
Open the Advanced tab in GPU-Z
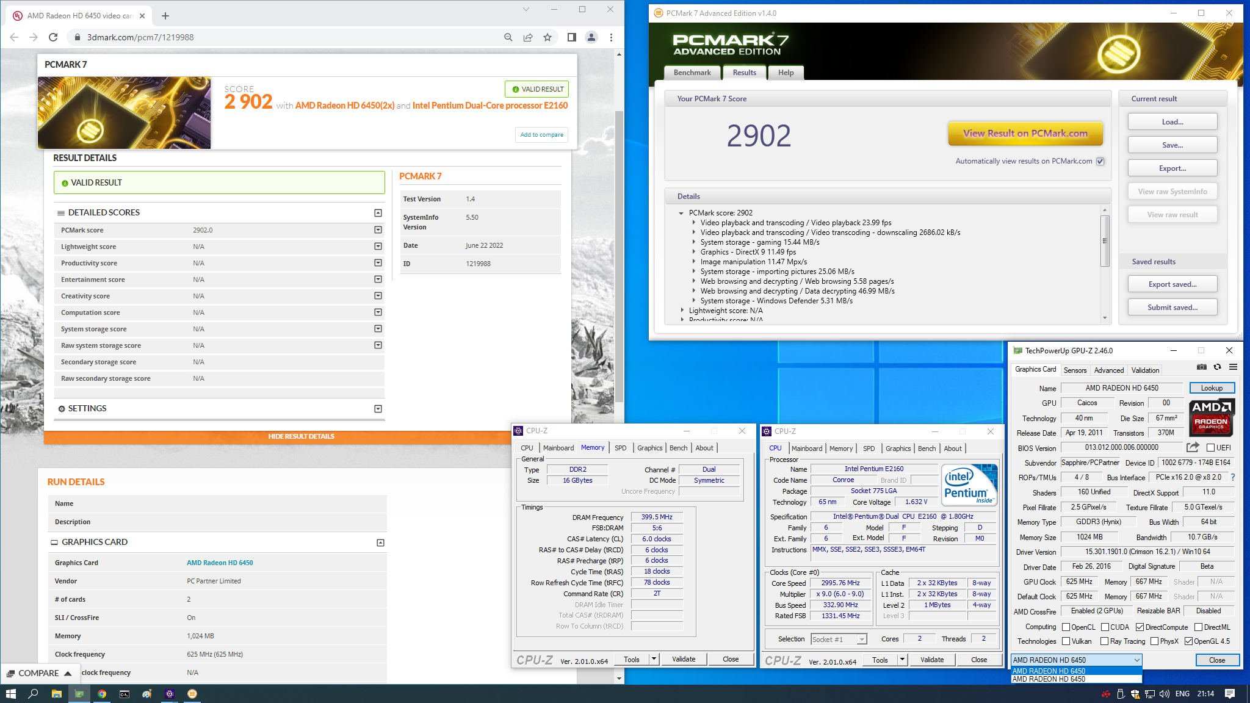click(x=1108, y=370)
